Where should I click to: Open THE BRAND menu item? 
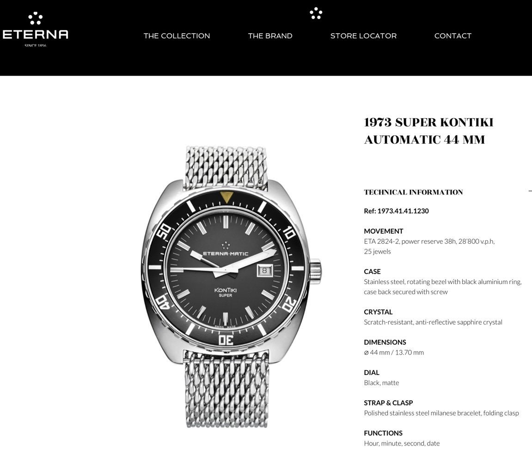(x=270, y=36)
